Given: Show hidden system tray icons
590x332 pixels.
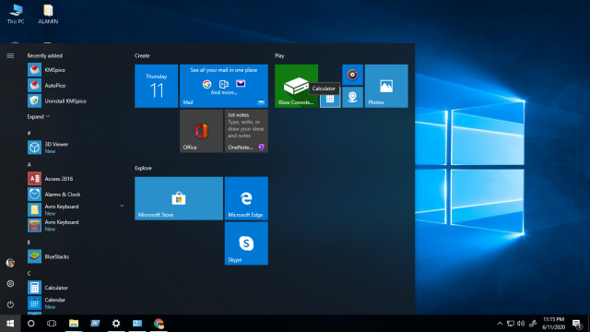Looking at the screenshot, I should tap(500, 324).
